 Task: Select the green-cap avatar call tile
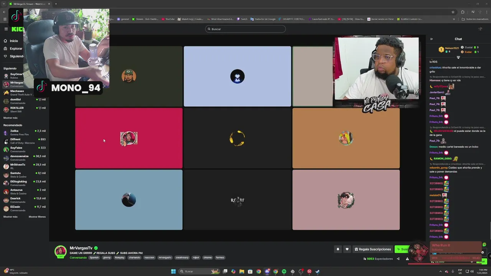(x=129, y=76)
